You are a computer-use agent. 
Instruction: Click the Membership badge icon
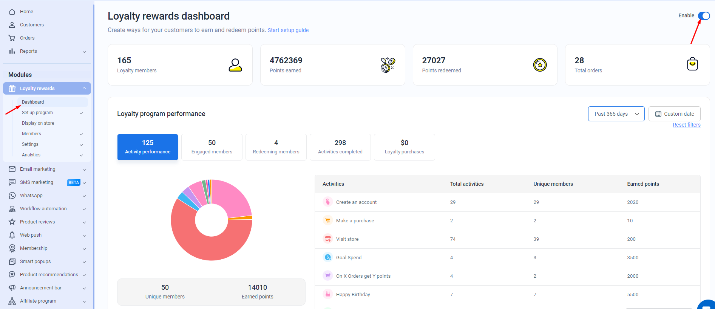tap(12, 248)
